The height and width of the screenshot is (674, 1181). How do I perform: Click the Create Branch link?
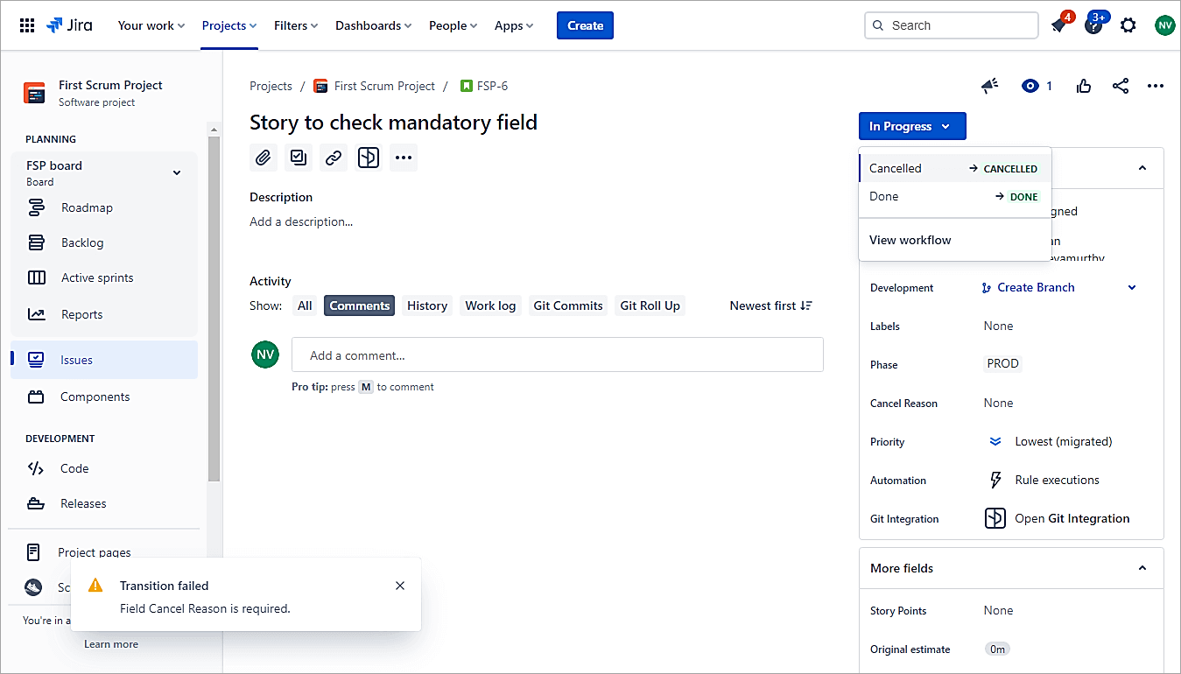[1035, 287]
